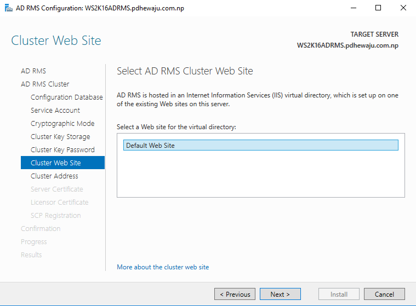Maximize the AD RMS Configuration window
The image size is (416, 306).
click(x=378, y=8)
